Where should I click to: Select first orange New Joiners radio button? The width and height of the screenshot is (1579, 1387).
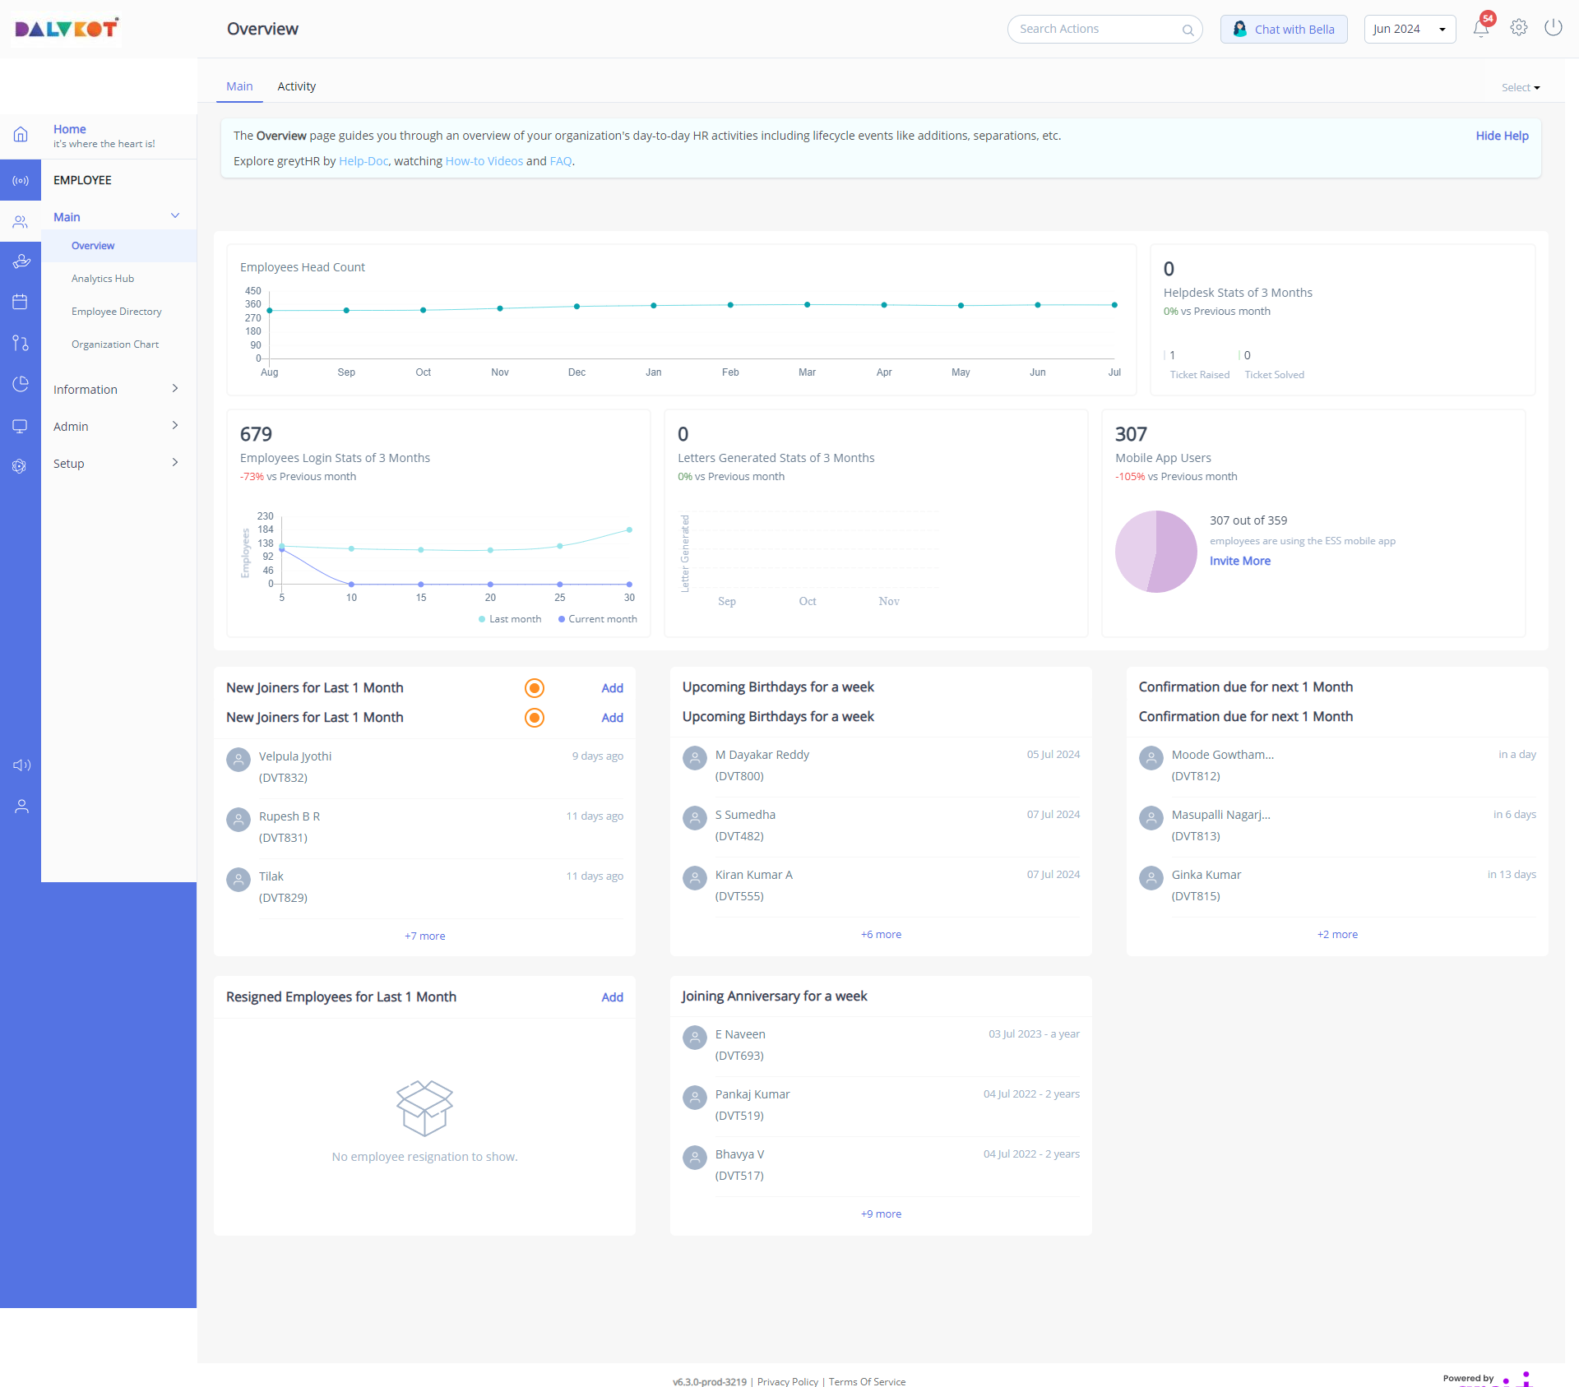tap(535, 688)
